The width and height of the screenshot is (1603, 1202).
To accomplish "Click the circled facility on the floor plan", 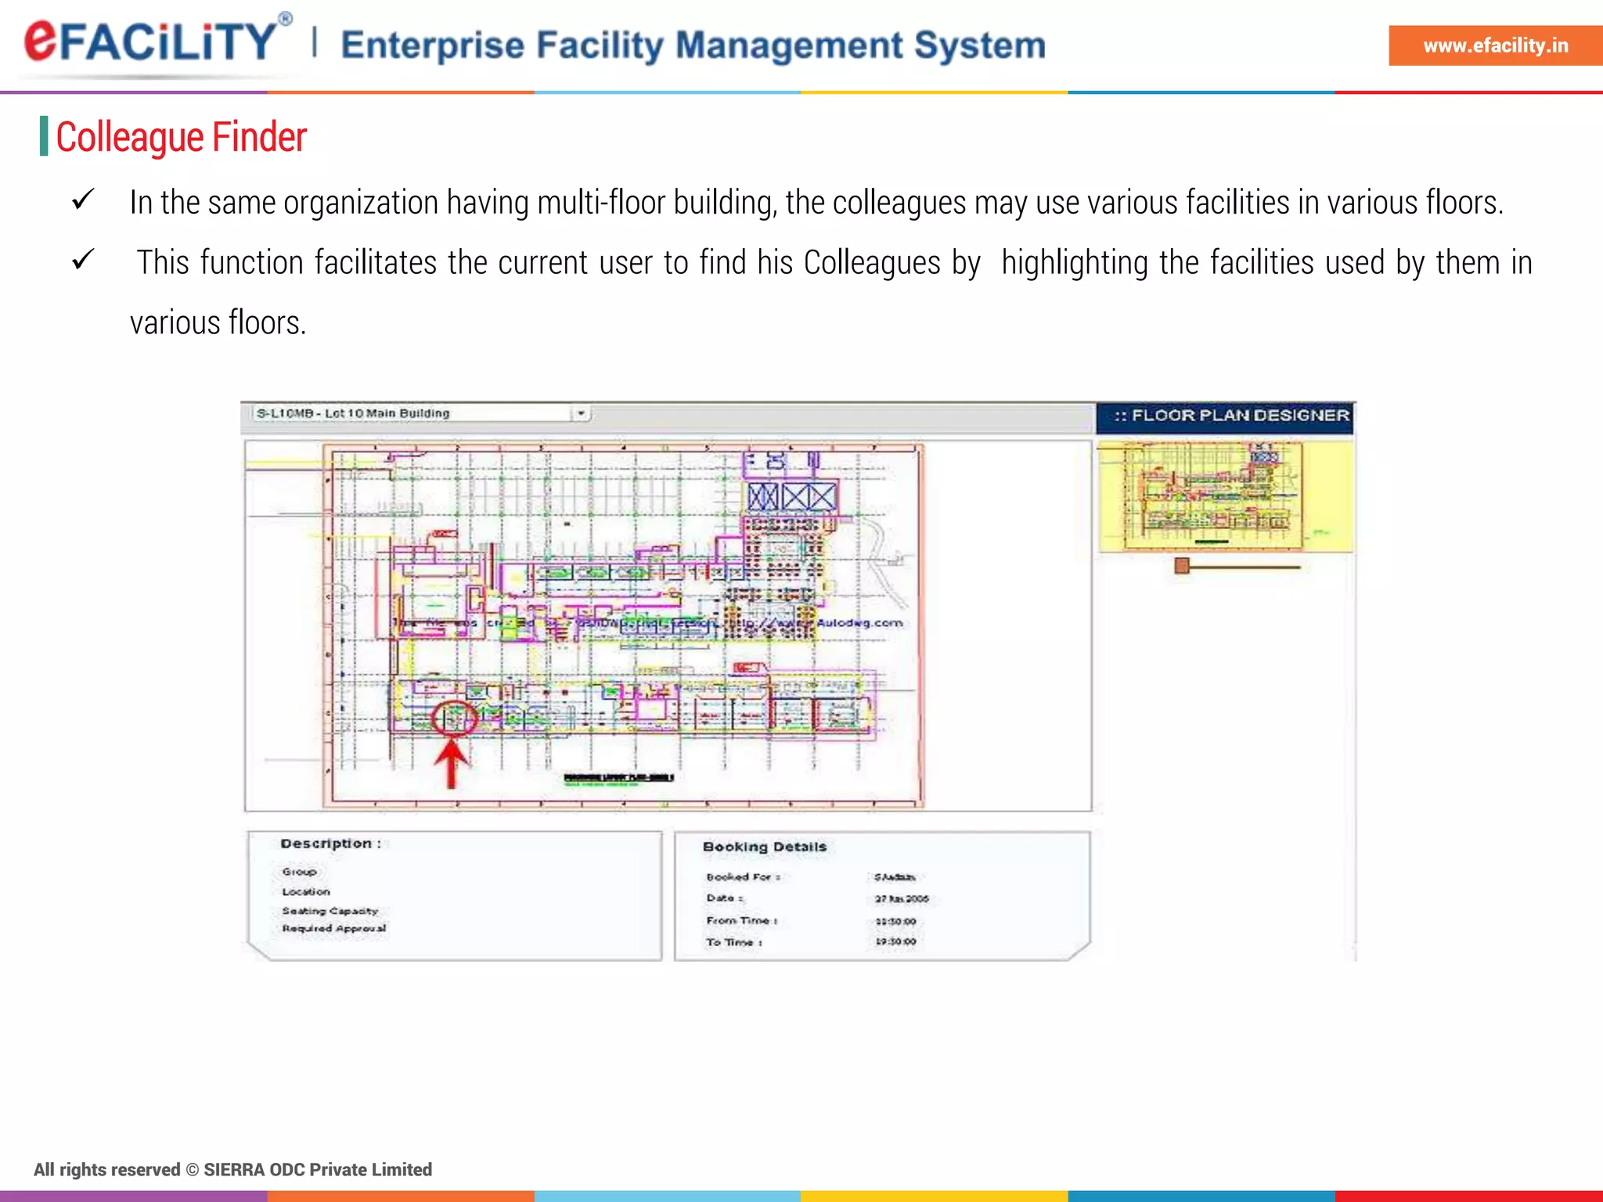I will click(x=454, y=718).
